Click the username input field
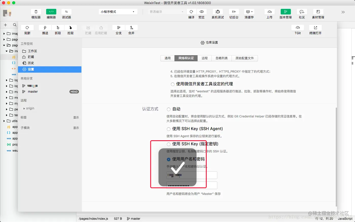 pos(192,175)
